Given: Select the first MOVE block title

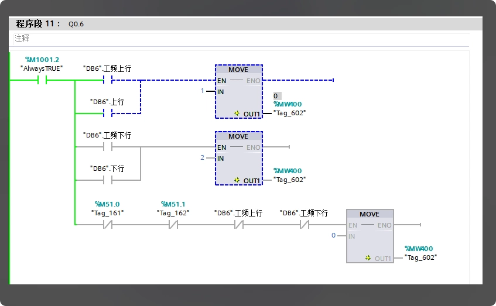Looking at the screenshot, I should pos(238,70).
